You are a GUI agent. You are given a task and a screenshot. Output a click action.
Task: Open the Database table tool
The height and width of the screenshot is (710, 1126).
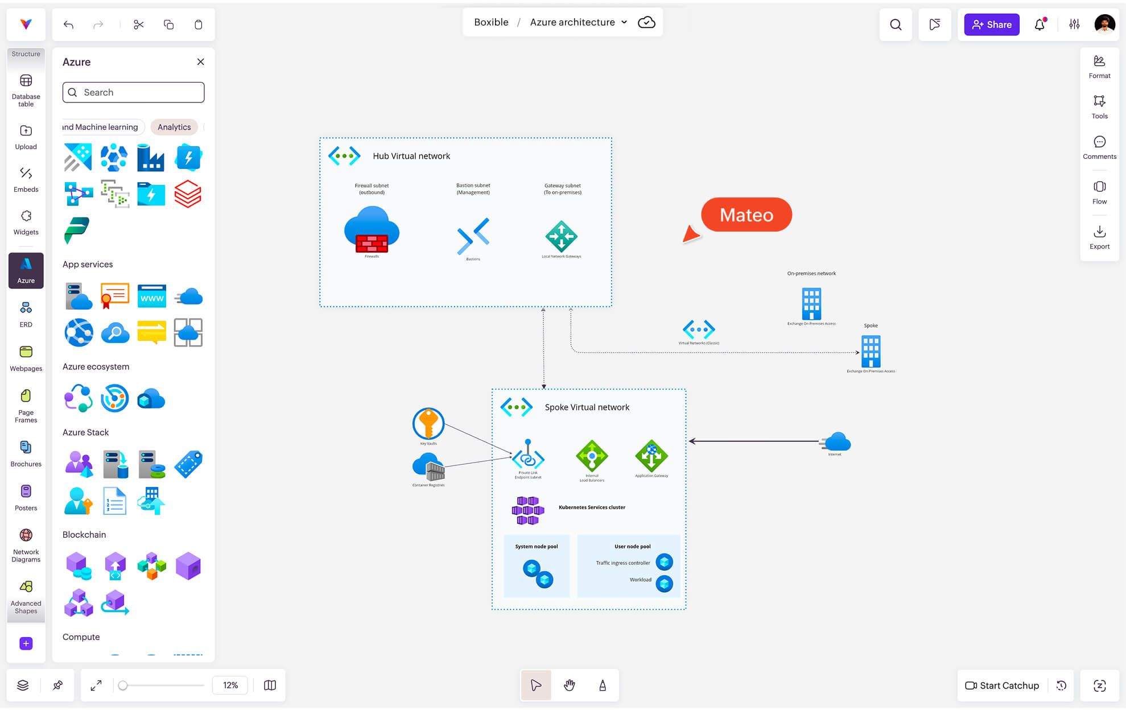coord(26,89)
